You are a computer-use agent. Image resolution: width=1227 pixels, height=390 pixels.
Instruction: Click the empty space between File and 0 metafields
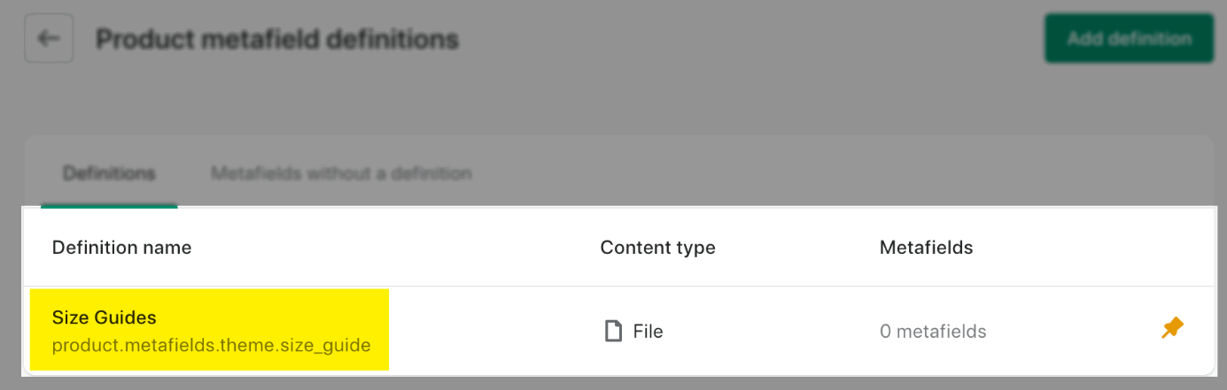coord(771,332)
